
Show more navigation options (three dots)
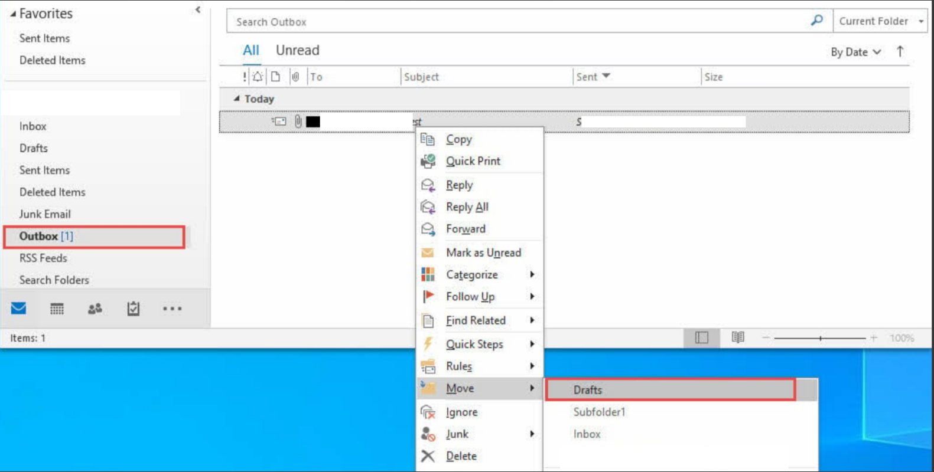pyautogui.click(x=172, y=309)
